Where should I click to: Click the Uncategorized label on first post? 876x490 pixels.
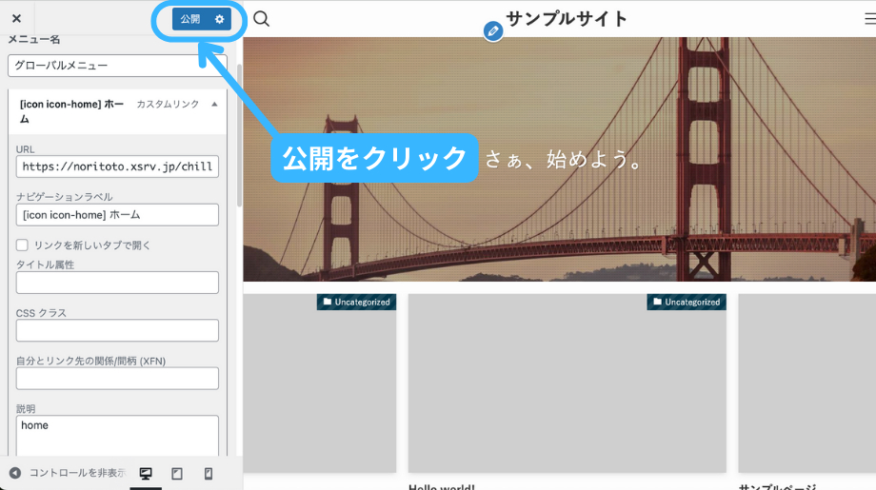point(356,302)
